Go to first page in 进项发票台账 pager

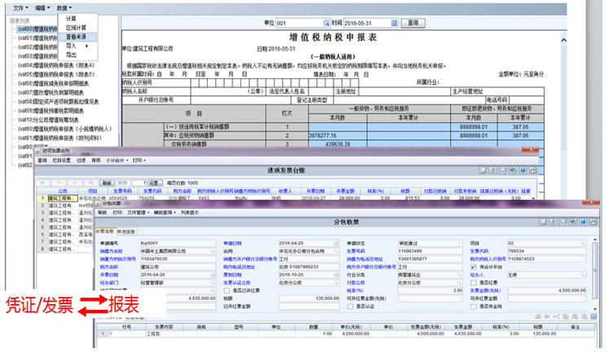click(x=43, y=183)
